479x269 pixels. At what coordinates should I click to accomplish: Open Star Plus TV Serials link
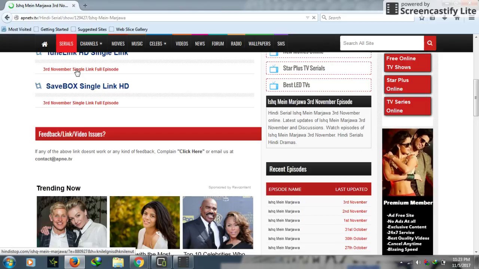(304, 68)
